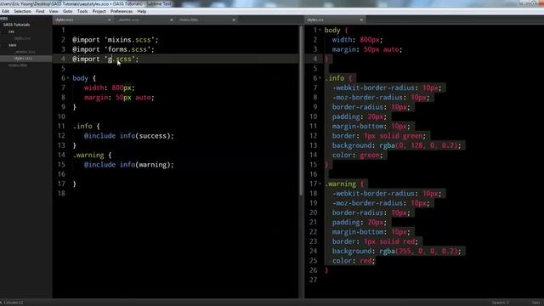Screen dimensions: 544x306
Task: Click -moz-border-radius on line 19 right pane
Action: click(x=367, y=203)
